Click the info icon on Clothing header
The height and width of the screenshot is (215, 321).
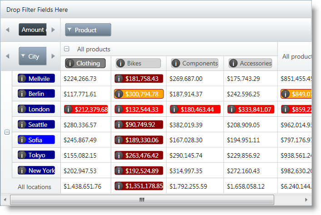(x=70, y=63)
